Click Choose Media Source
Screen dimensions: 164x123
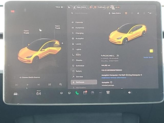click(x=30, y=77)
